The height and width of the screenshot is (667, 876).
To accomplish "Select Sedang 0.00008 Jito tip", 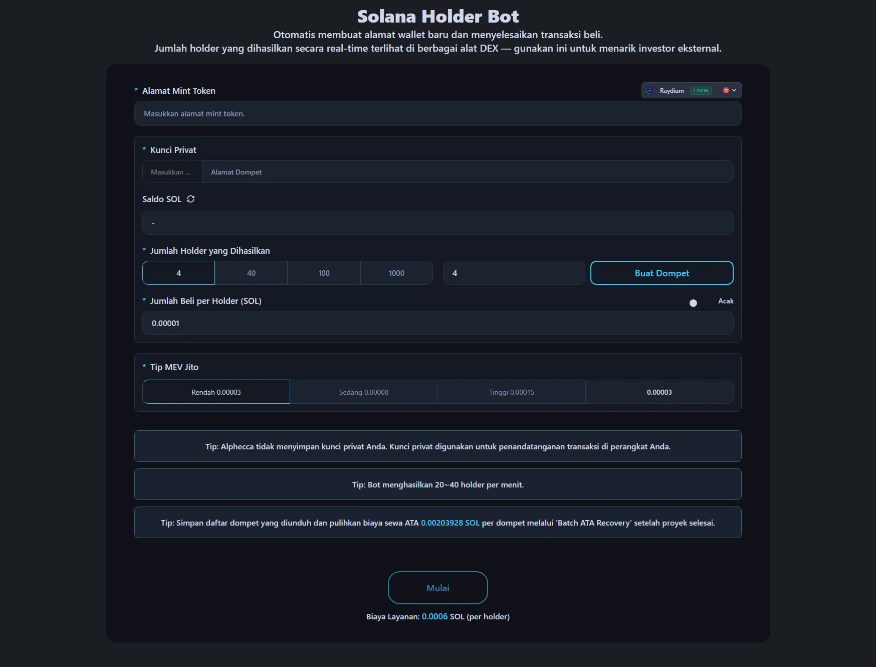I will (x=363, y=392).
